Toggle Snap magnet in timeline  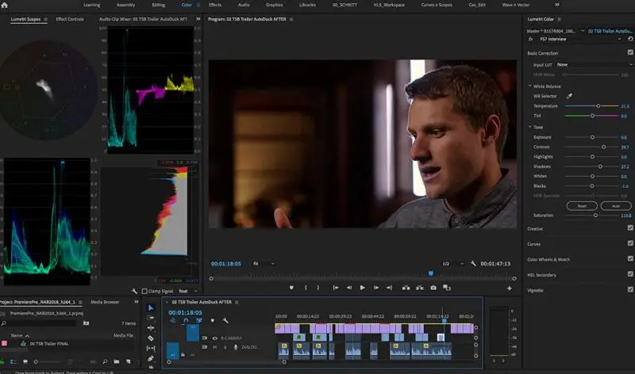[x=186, y=321]
